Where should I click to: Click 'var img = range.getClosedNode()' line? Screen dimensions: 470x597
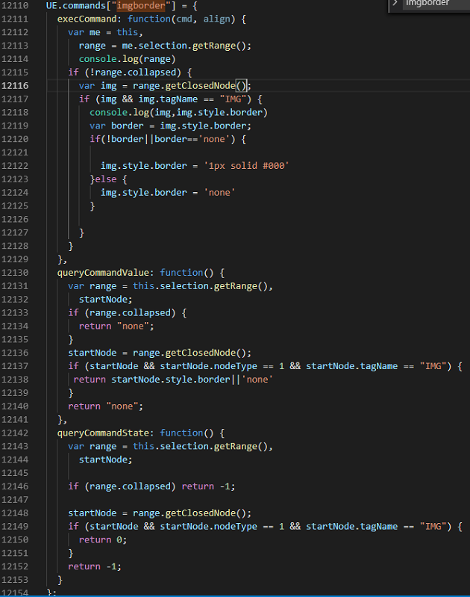[163, 86]
